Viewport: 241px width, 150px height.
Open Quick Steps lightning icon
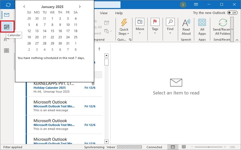point(124,22)
